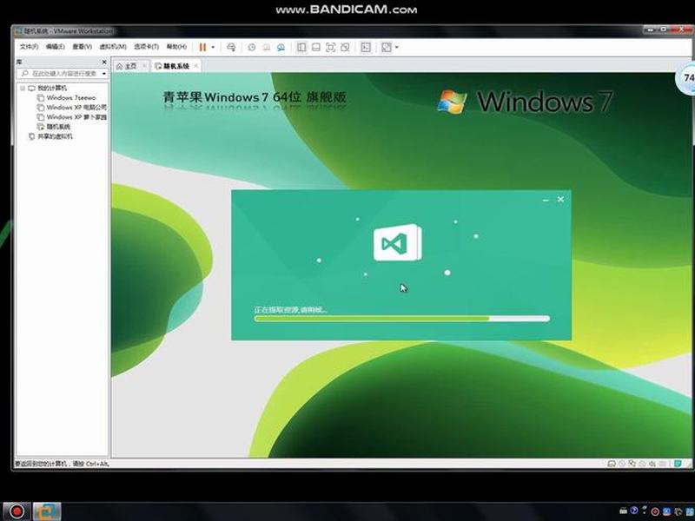This screenshot has width=695, height=521.
Task: Click the CD/DVD status bar icon
Action: click(x=622, y=464)
